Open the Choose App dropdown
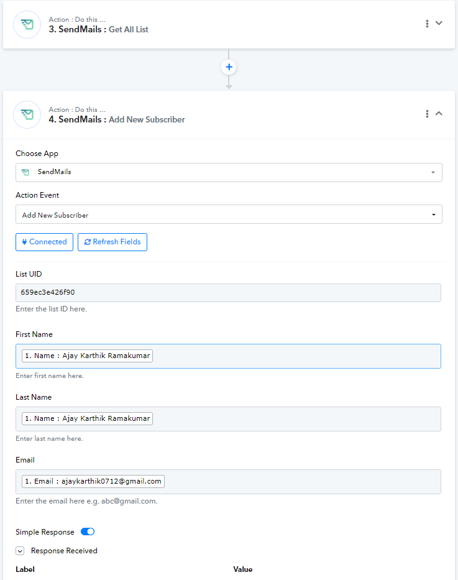The height and width of the screenshot is (580, 458). point(229,172)
